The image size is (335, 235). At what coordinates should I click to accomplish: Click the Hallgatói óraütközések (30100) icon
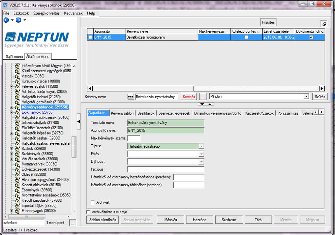[x=18, y=117]
